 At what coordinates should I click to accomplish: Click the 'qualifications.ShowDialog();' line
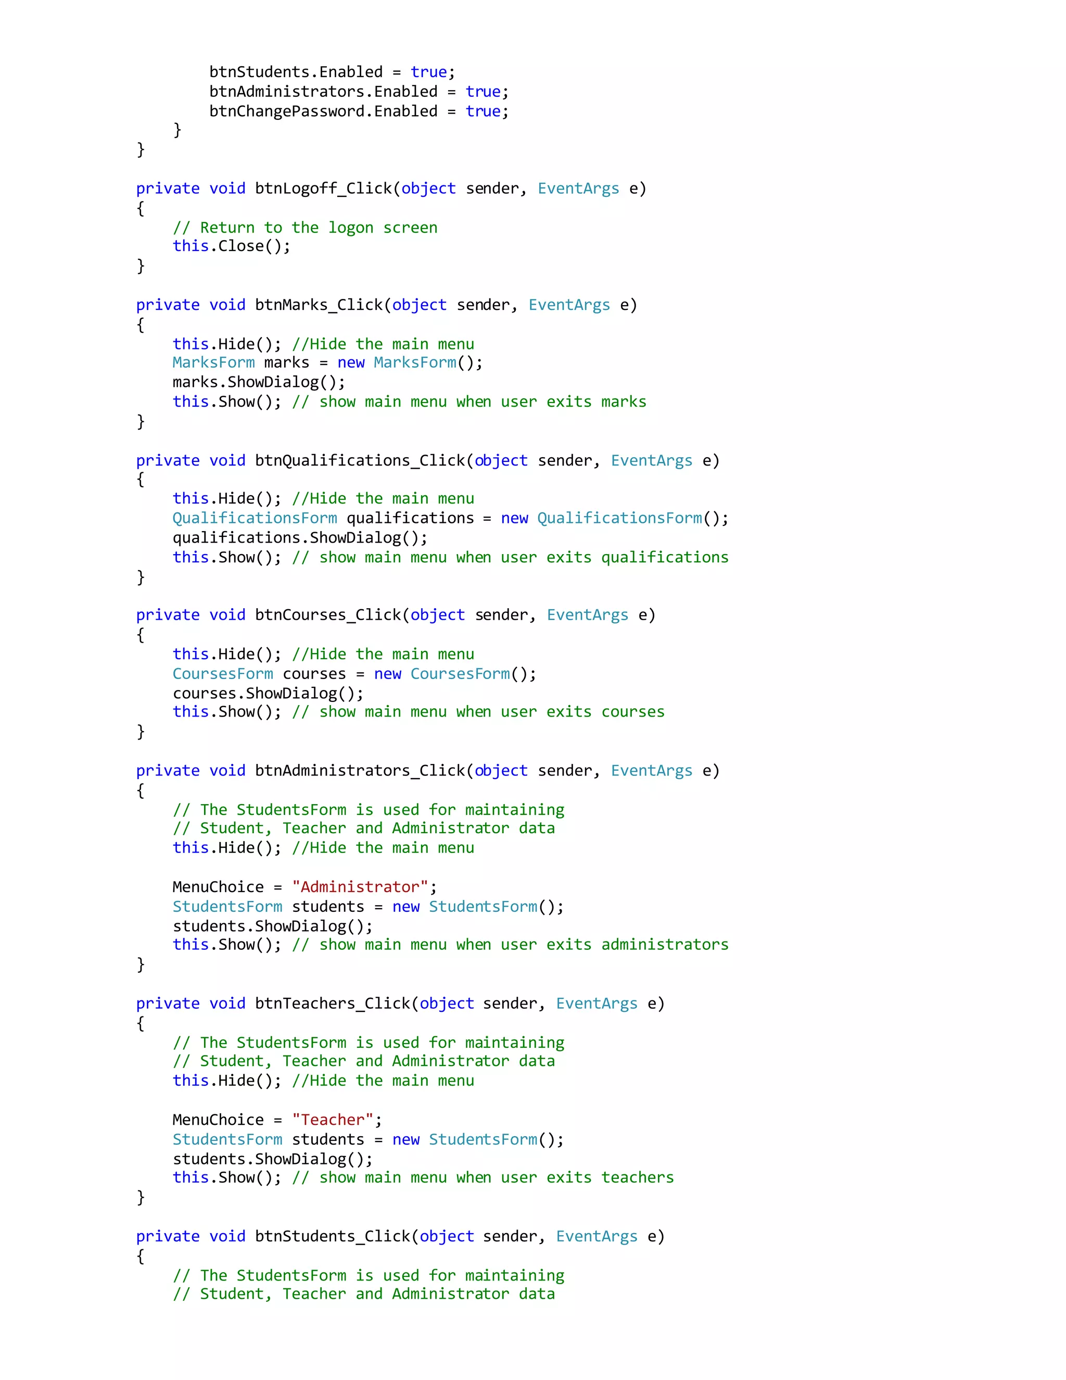(x=300, y=538)
